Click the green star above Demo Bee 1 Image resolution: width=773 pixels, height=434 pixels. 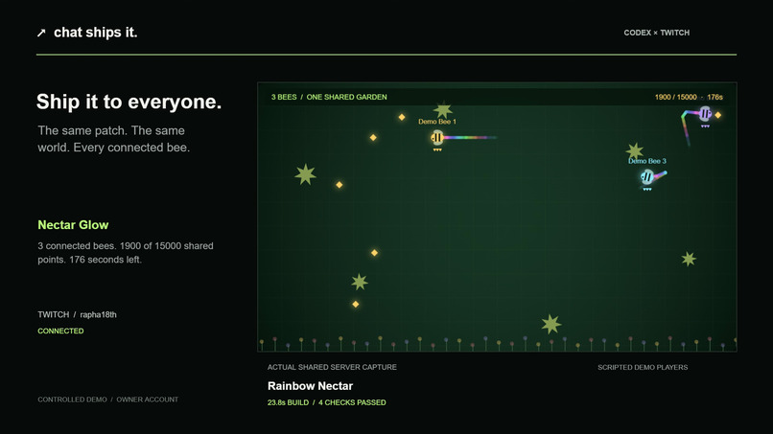(x=443, y=109)
